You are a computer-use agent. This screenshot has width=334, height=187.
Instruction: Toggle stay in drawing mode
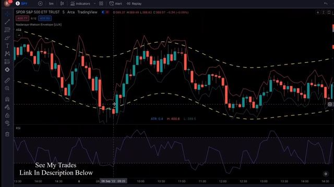pos(7,107)
